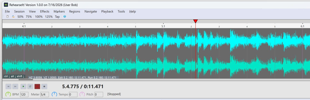The height and width of the screenshot is (100, 310).
Task: Click the blue Tempo knob
Action: [x=54, y=95]
